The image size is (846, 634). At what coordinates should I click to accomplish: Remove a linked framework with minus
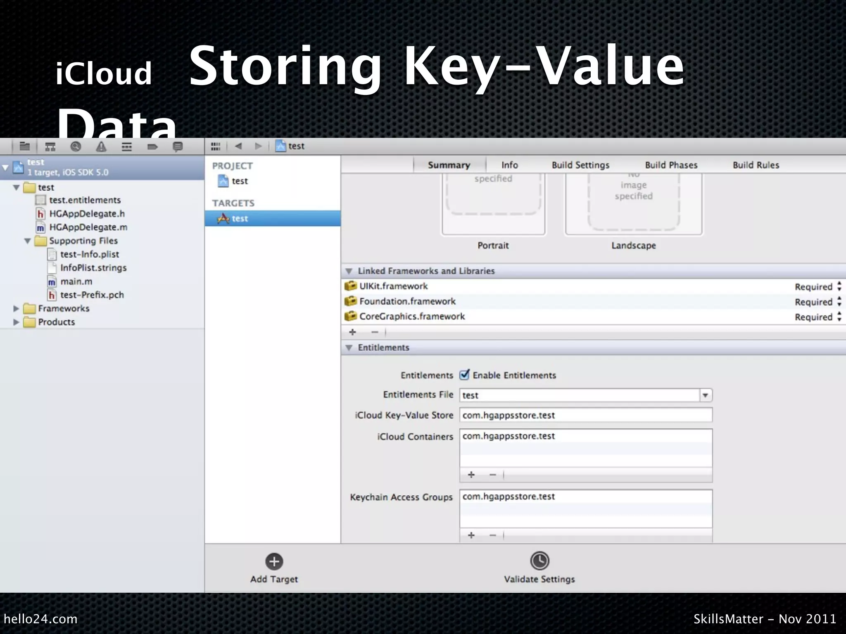coord(375,332)
